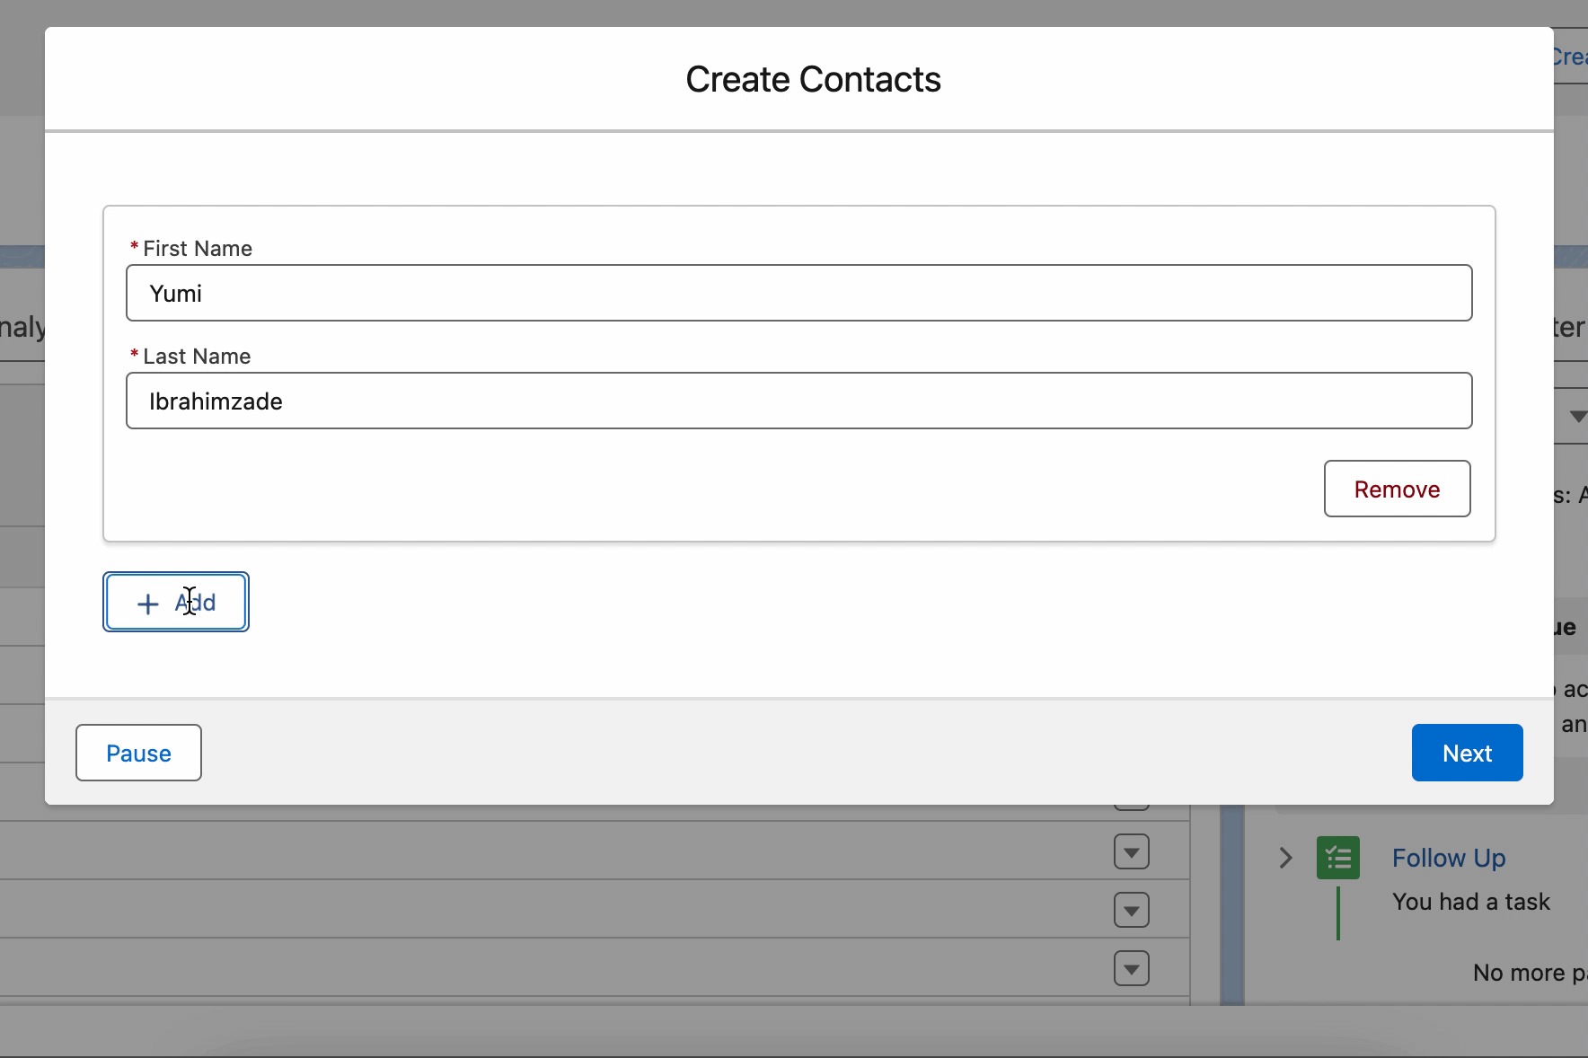Select the partially hidden tab ending in 'ter'
The image size is (1588, 1058).
pyautogui.click(x=1570, y=328)
